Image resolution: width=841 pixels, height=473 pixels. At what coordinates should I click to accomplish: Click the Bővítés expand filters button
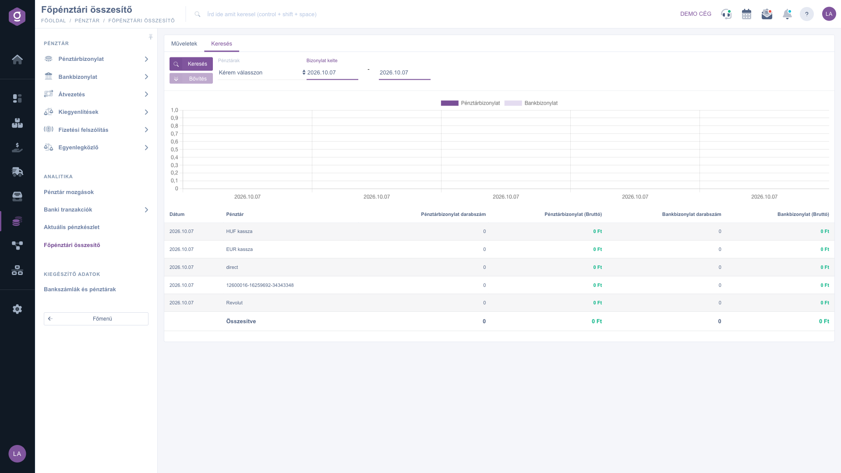191,79
